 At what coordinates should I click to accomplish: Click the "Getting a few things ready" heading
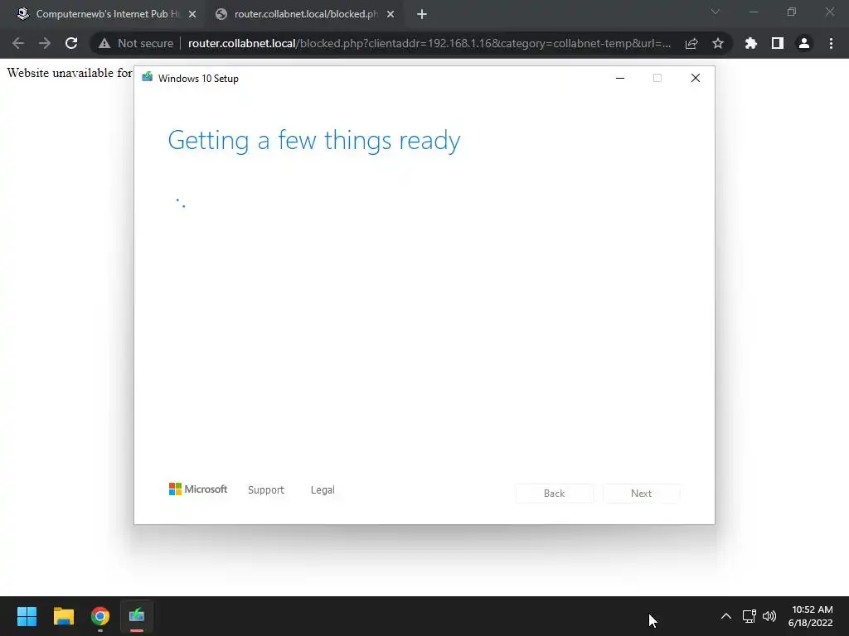tap(314, 141)
